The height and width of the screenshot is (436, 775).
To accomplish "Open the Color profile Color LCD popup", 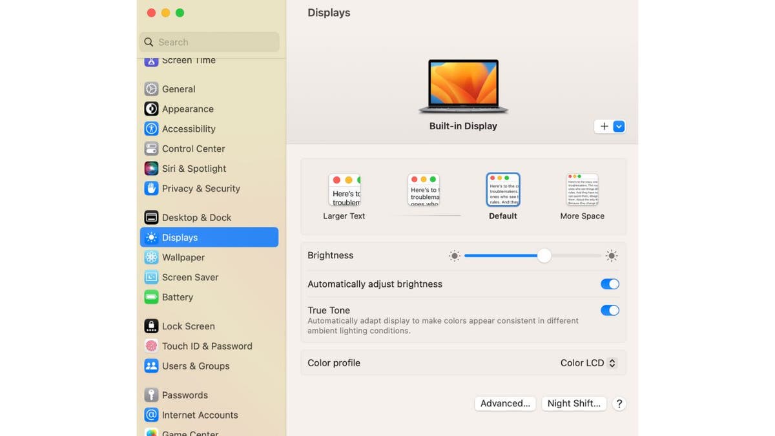I will point(588,363).
